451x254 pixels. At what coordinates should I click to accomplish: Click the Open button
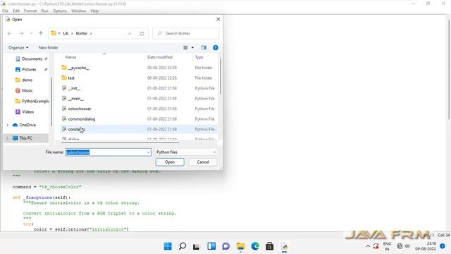[170, 162]
